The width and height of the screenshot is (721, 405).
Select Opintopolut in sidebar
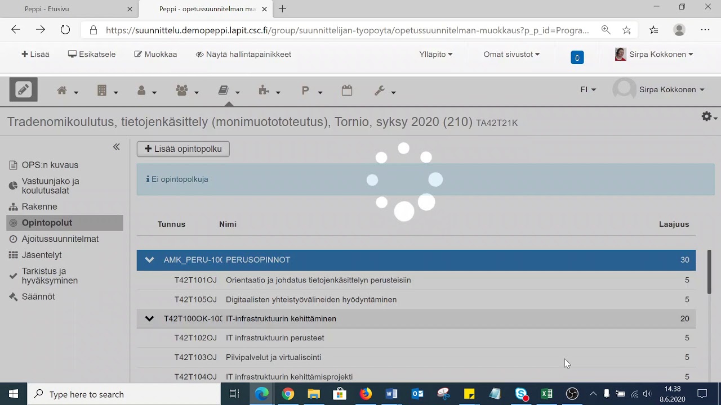[65, 223]
